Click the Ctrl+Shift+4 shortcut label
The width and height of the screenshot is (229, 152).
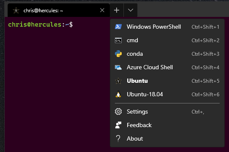click(205, 68)
